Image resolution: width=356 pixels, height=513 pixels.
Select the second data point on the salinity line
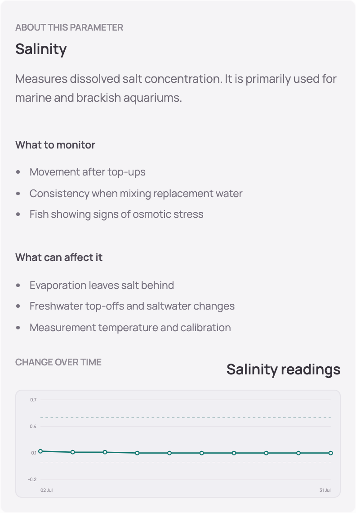click(x=73, y=452)
